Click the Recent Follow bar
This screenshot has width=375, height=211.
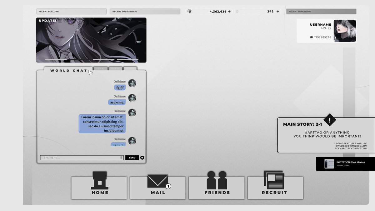[x=72, y=12]
